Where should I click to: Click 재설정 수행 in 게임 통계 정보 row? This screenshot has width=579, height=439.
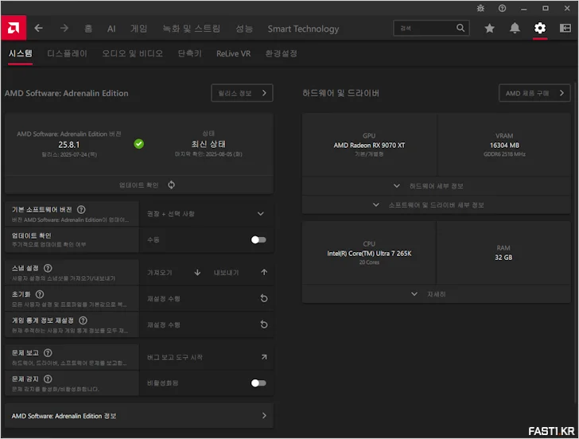tap(164, 325)
